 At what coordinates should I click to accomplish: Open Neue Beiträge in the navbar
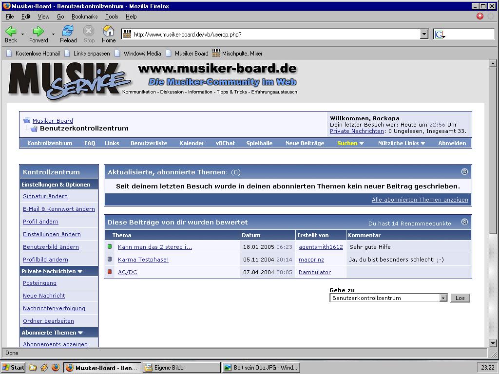[x=305, y=143]
